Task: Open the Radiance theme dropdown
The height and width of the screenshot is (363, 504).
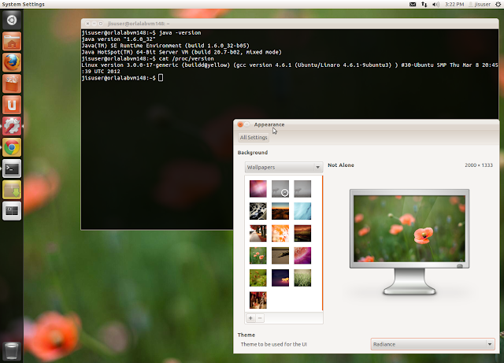Action: [x=432, y=344]
